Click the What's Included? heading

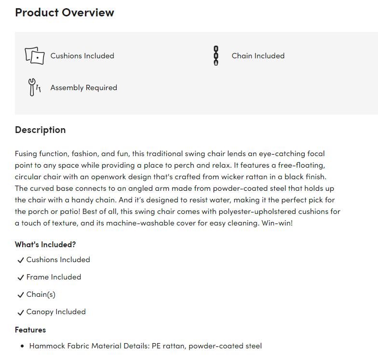pyautogui.click(x=45, y=245)
